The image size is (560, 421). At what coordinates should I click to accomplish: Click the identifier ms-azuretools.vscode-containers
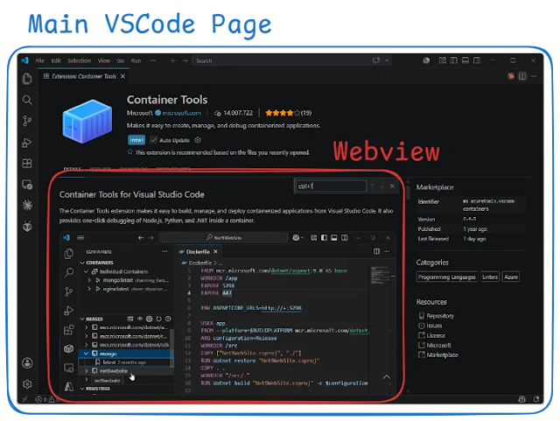[488, 205]
